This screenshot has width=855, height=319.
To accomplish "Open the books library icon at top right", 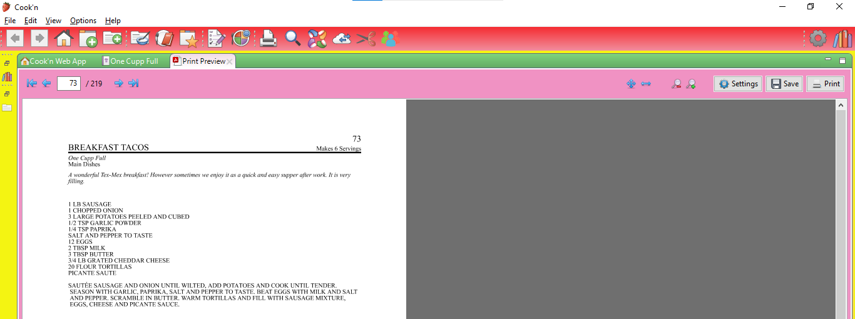I will pos(842,39).
